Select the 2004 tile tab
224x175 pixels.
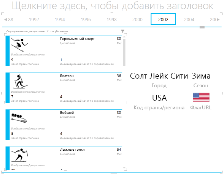(189, 19)
